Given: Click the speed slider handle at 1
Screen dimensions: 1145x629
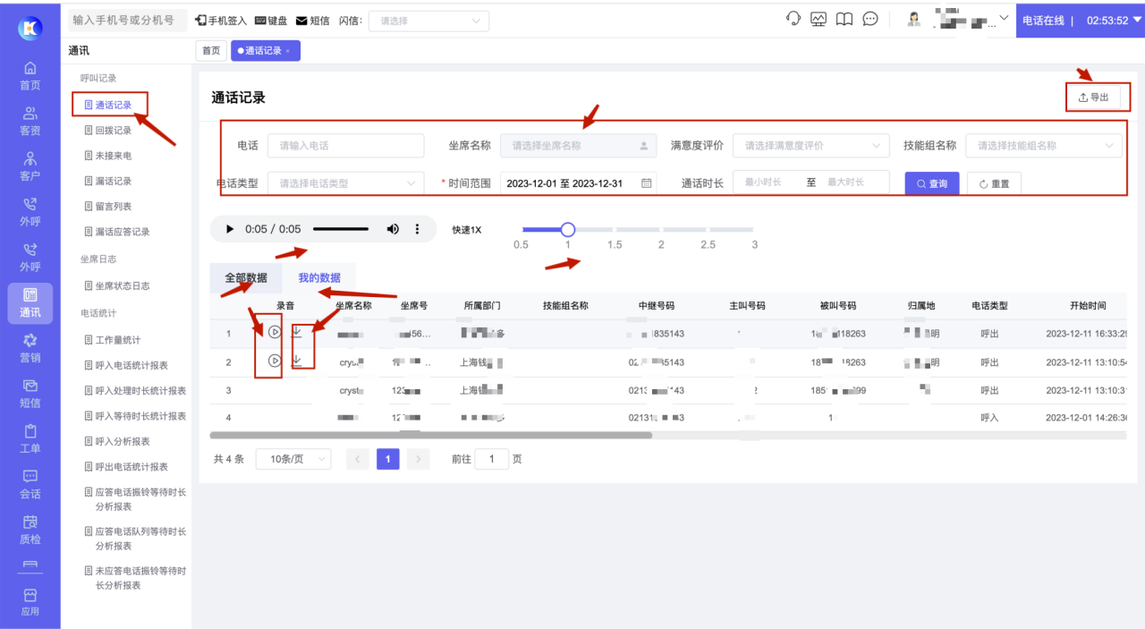Looking at the screenshot, I should [x=567, y=230].
